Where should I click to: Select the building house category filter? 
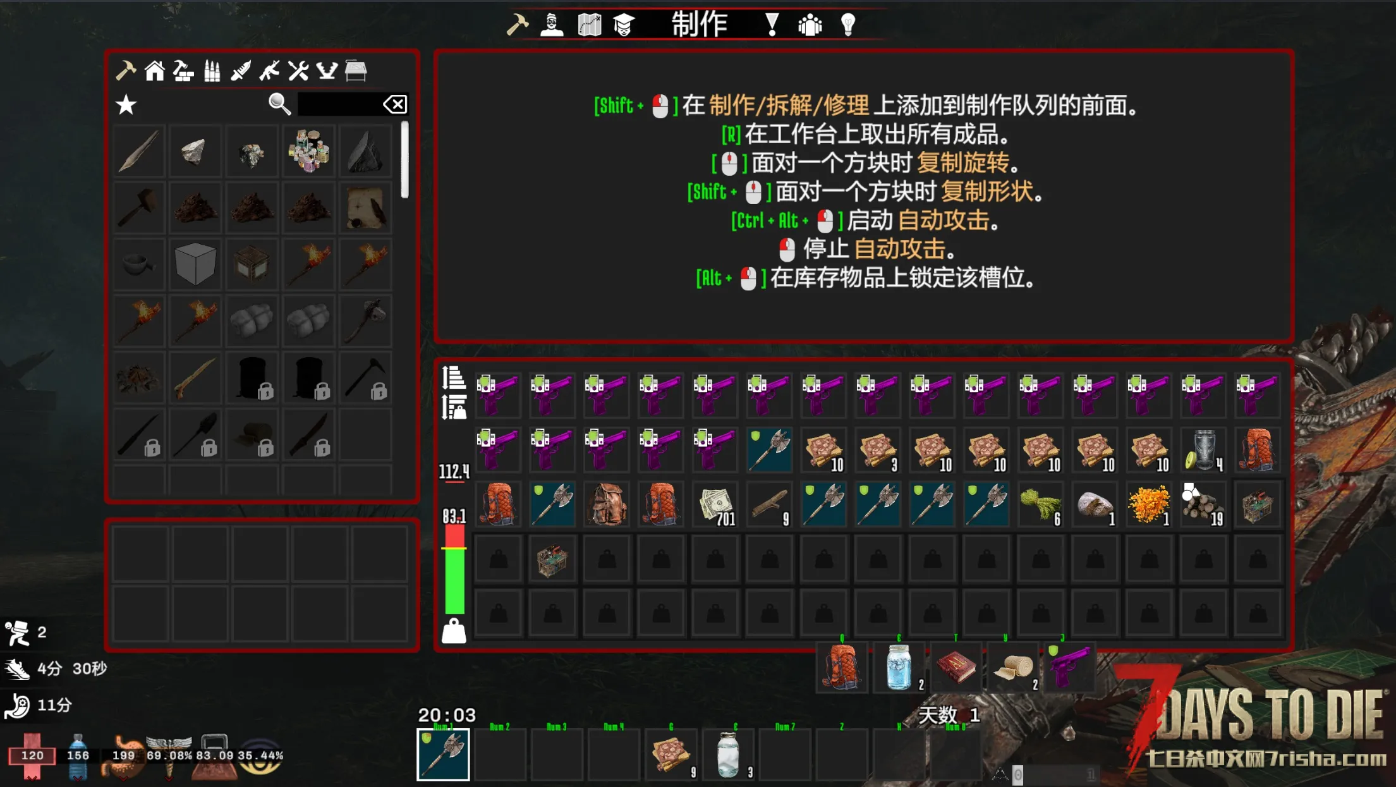[154, 71]
